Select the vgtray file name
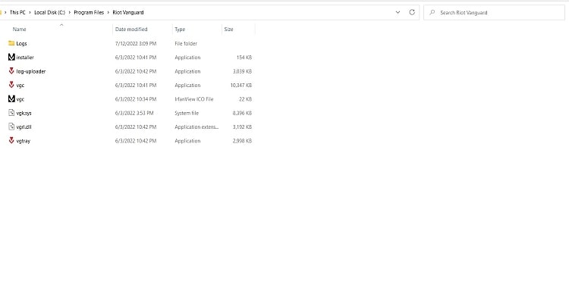This screenshot has height=284, width=569. click(24, 141)
